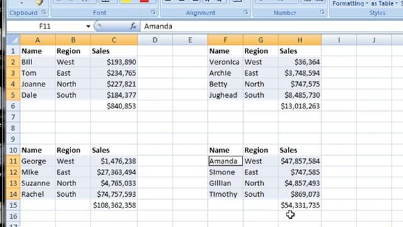Open the Clipboard group dialog launcher
403x227 pixels.
[43, 12]
